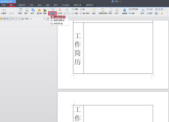The width and height of the screenshot is (169, 122).
Task: Click the WPS 文字 application menu button
Action: click(x=8, y=2)
